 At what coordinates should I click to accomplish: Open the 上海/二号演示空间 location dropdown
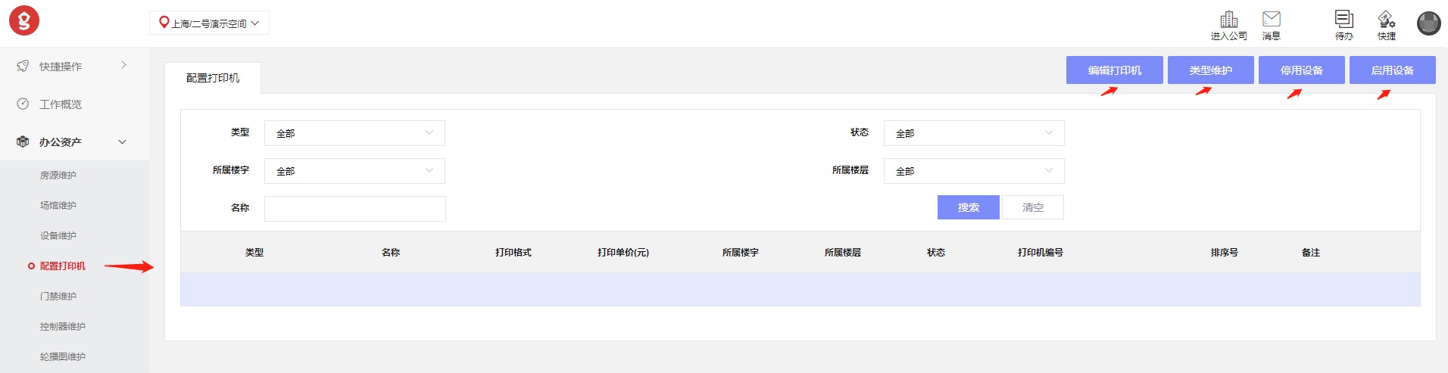(209, 23)
